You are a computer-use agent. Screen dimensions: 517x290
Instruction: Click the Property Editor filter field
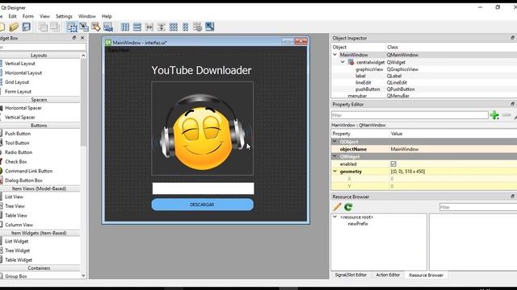tap(410, 115)
